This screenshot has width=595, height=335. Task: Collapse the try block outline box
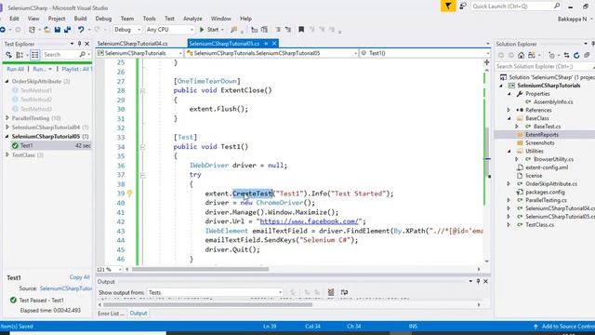142,175
